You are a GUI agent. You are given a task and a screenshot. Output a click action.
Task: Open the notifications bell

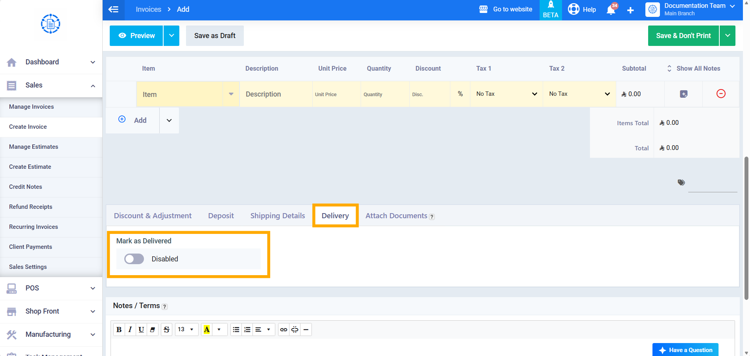click(611, 10)
